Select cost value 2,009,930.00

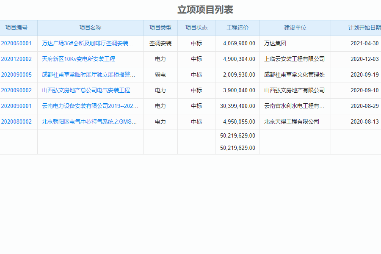(239, 75)
